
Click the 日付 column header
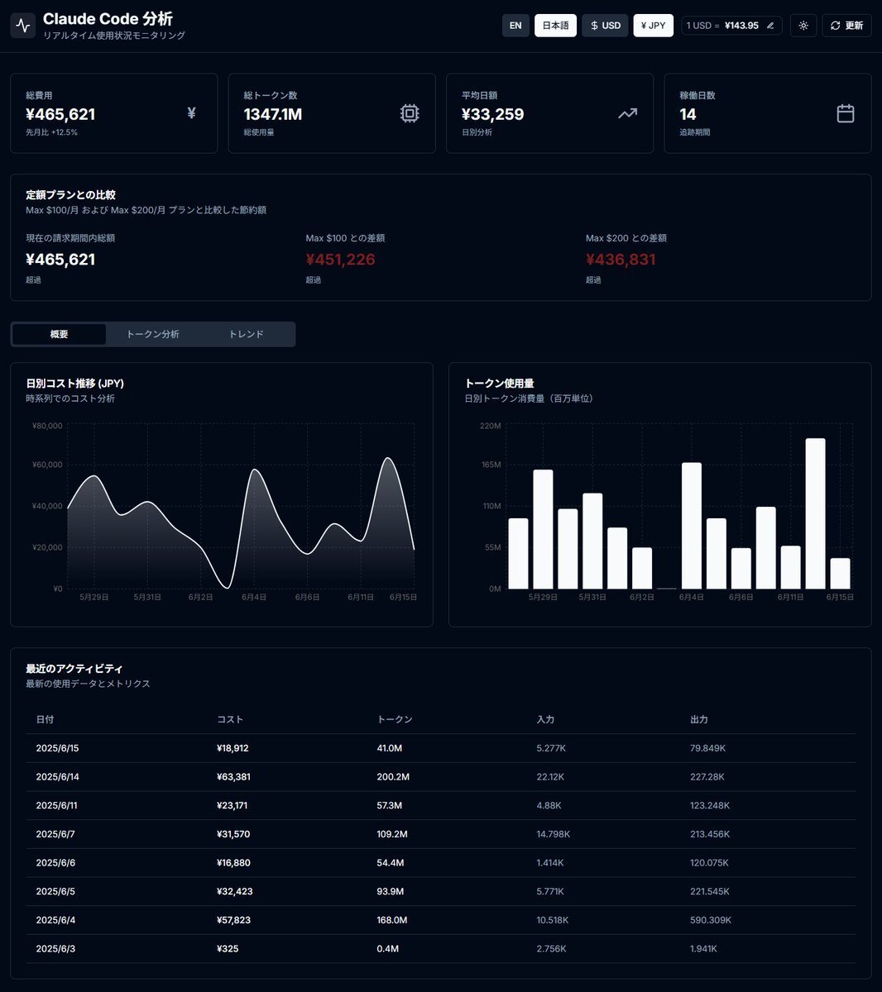(x=45, y=719)
